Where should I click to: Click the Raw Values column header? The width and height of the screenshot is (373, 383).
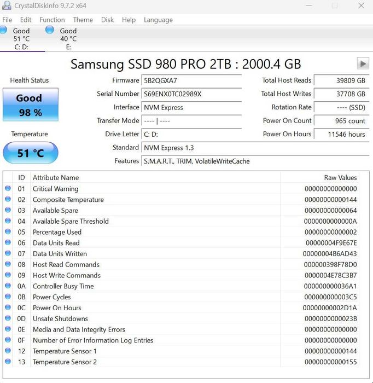coord(320,178)
